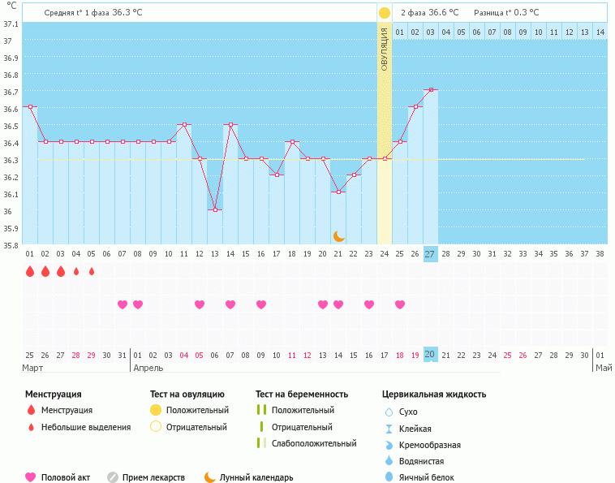
Task: Click the 36.7 temperature point on day 27
Action: [431, 89]
